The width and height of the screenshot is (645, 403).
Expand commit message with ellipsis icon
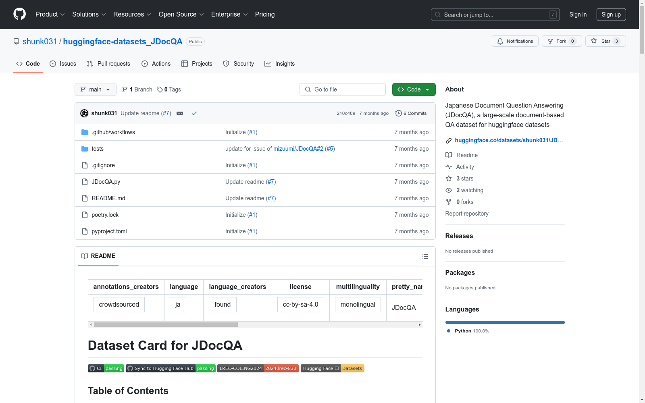180,113
